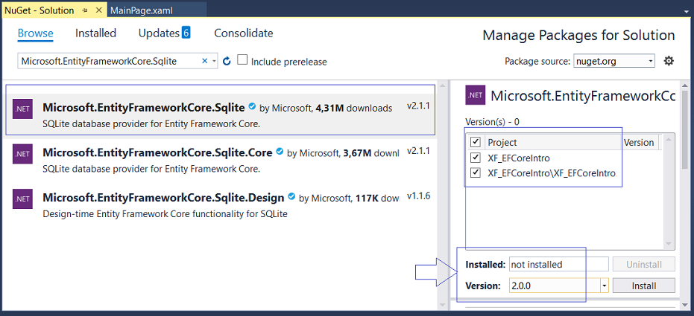694x316 pixels.
Task: Click the pin icon on NuGet - Solution tab
Action: pyautogui.click(x=85, y=10)
